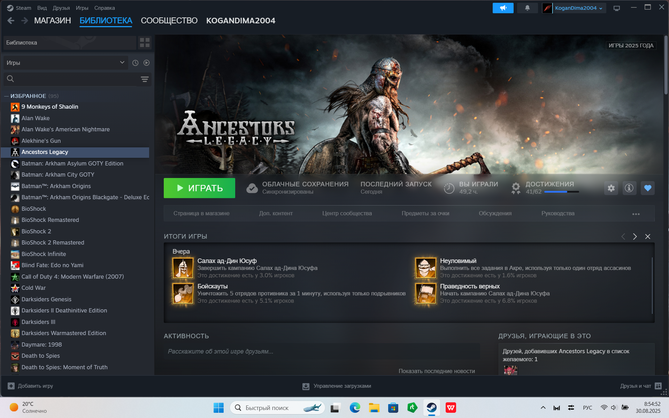Toggle ready-to-play filter icon

tap(147, 63)
